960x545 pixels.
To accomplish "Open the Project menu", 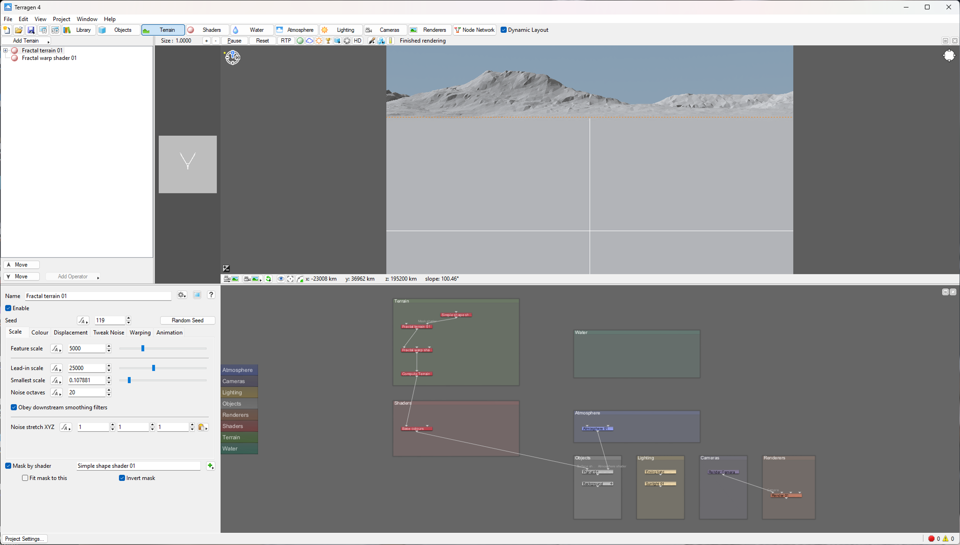I will point(61,19).
